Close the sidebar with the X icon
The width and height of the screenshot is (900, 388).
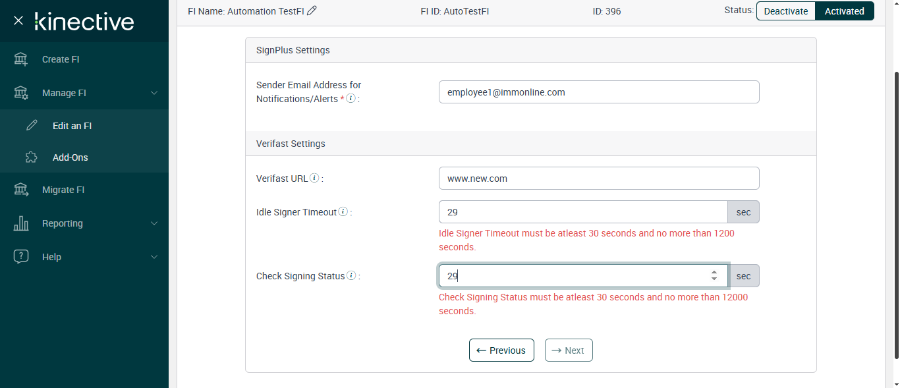click(18, 20)
